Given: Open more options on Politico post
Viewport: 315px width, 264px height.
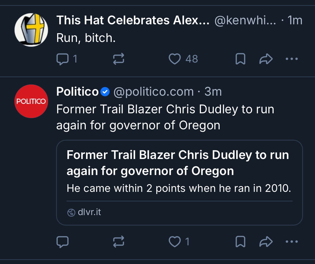Looking at the screenshot, I should pos(291,242).
